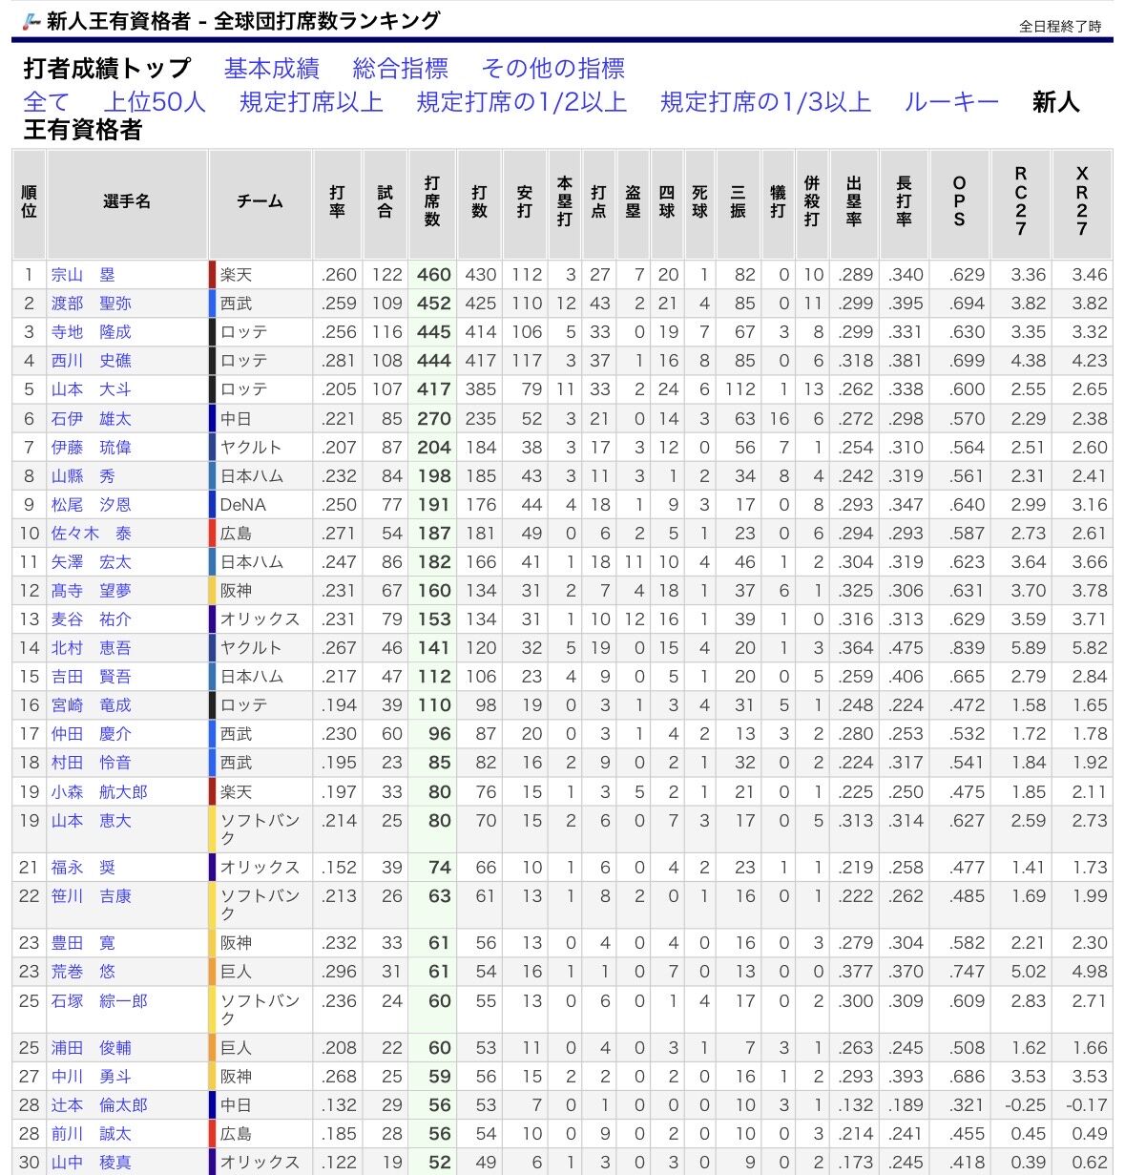This screenshot has width=1125, height=1175.
Task: Sort by 盗塁 column header
Action: pyautogui.click(x=633, y=202)
